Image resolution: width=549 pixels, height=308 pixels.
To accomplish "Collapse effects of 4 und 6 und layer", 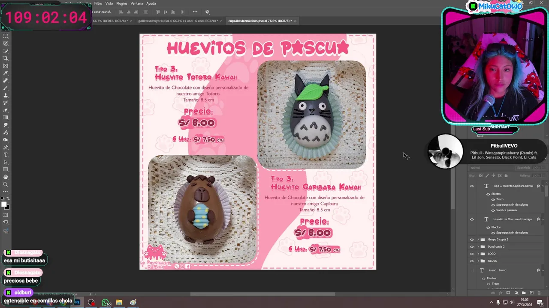I will click(543, 270).
